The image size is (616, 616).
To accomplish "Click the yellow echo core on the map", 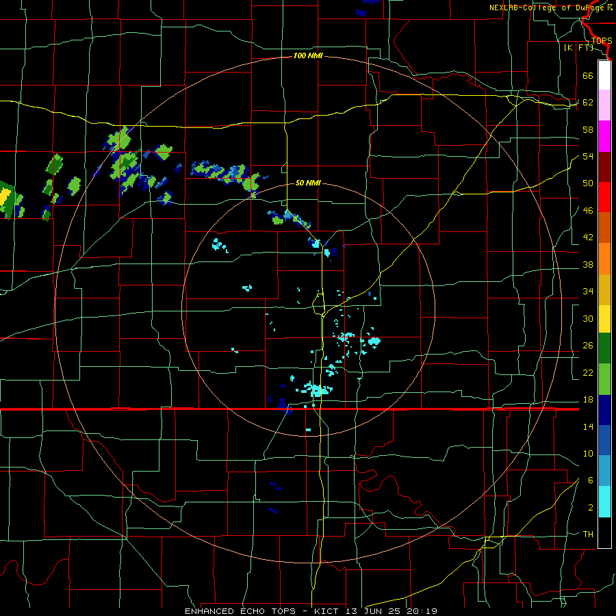I will pos(5,197).
